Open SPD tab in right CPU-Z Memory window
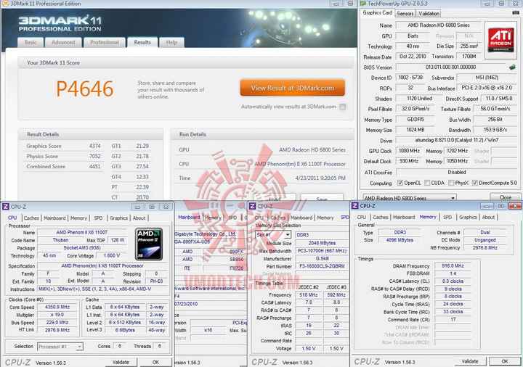The height and width of the screenshot is (367, 523). (447, 217)
